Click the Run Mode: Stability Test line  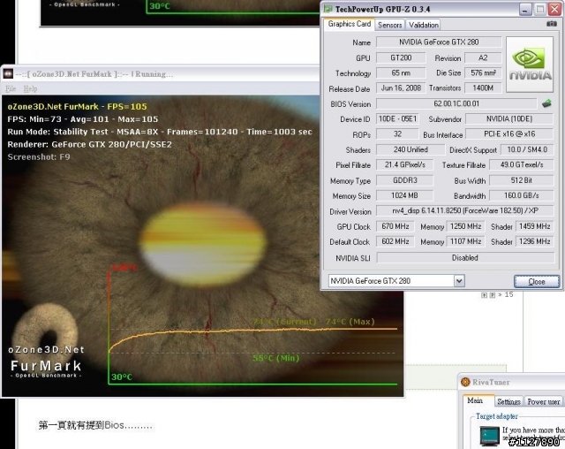coord(160,132)
